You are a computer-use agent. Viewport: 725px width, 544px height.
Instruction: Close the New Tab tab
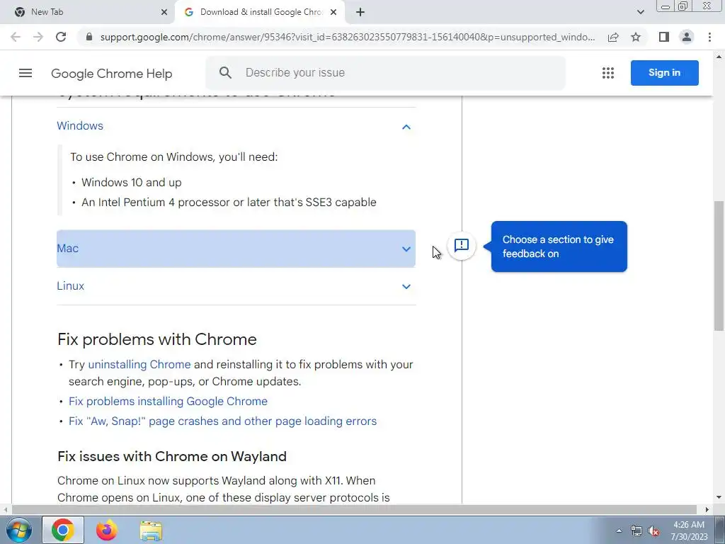(164, 12)
